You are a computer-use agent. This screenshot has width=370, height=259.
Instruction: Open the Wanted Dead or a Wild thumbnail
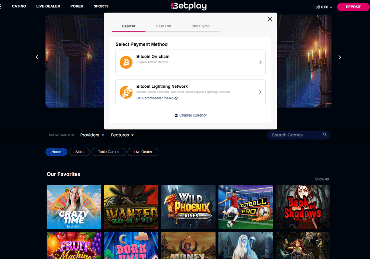pyautogui.click(x=131, y=207)
